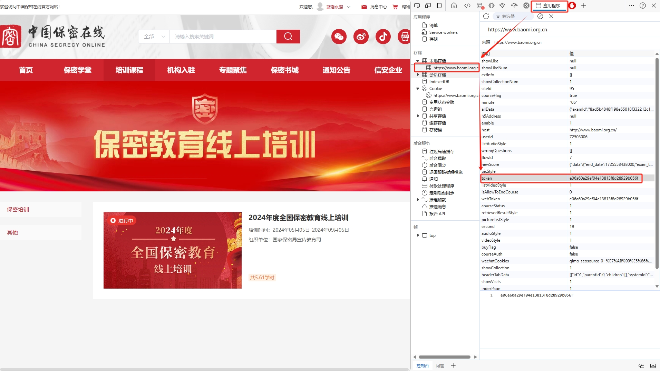Image resolution: width=660 pixels, height=371 pixels.
Task: Select 其他 in left sidebar
Action: click(41, 232)
